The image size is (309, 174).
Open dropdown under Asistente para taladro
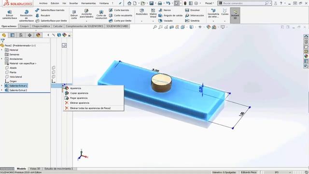click(86, 21)
